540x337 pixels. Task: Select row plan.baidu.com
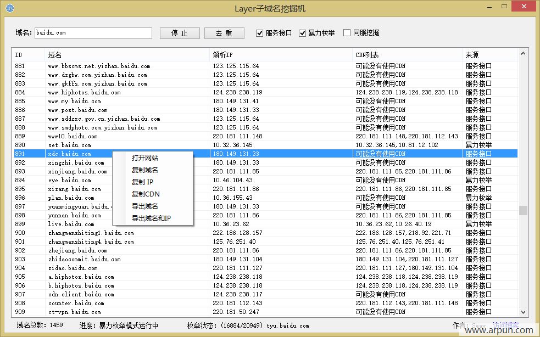tap(265, 198)
